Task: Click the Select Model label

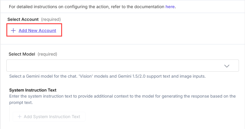Action: pyautogui.click(x=22, y=54)
